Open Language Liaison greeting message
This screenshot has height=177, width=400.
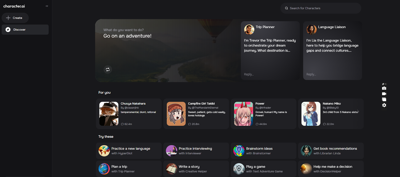click(332, 45)
